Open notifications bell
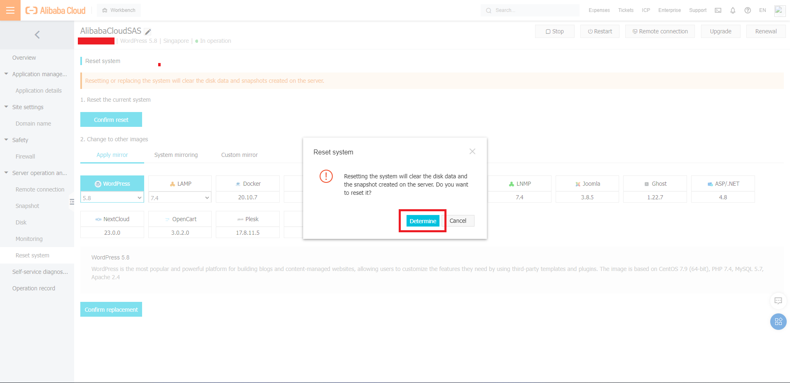 pos(733,10)
